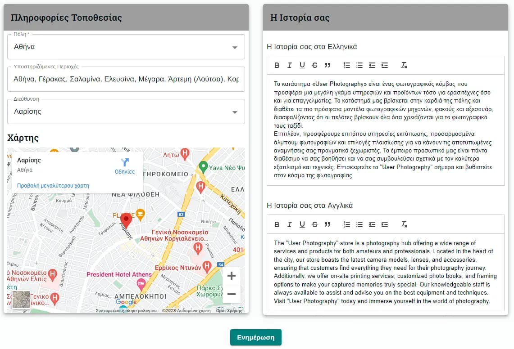Toggle underline in Greek story editor
514x349 pixels.
click(x=302, y=65)
